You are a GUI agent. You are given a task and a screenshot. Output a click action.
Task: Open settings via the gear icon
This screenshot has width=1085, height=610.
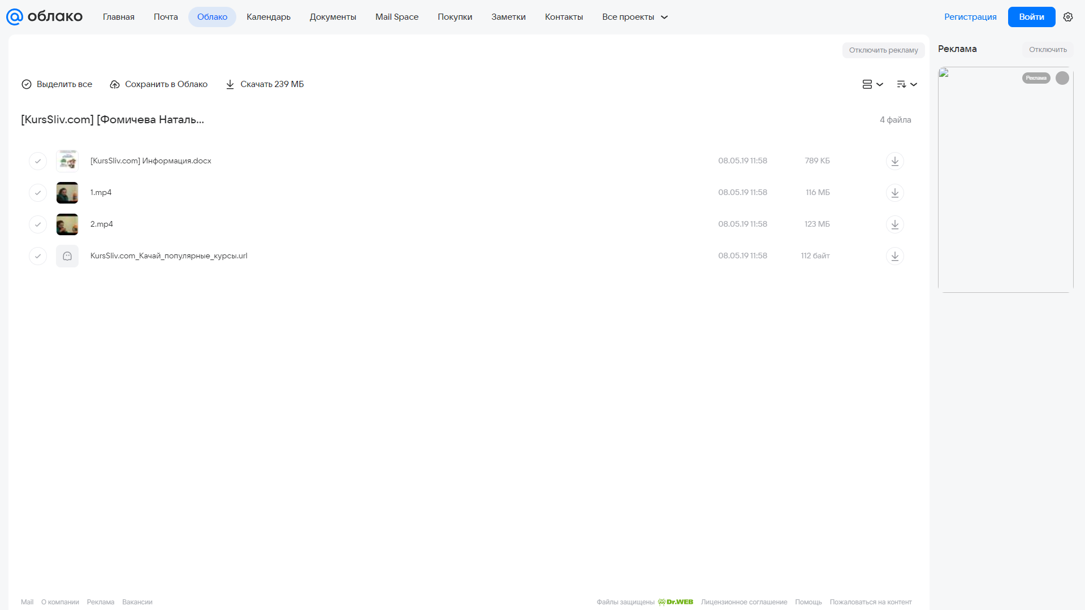(1067, 17)
